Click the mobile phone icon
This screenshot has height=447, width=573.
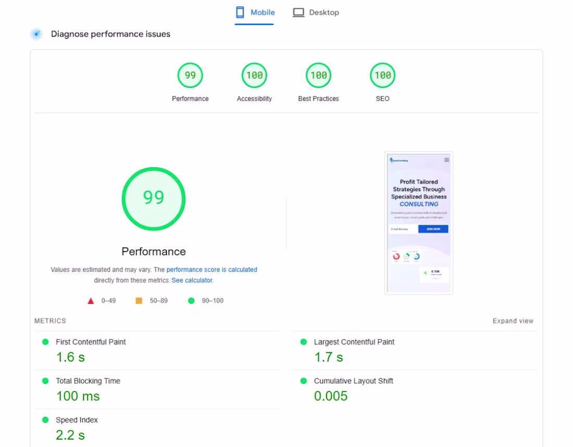(240, 13)
